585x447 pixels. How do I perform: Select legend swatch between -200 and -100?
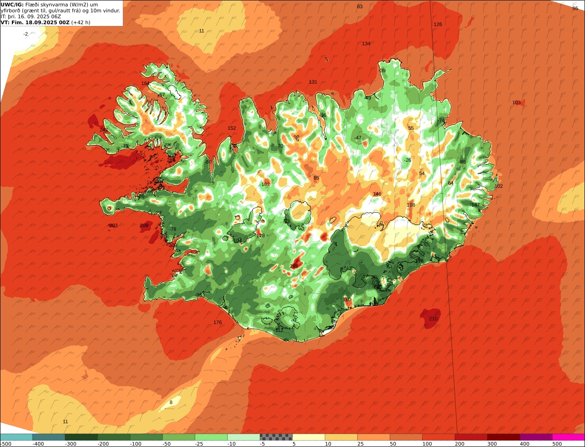coord(114,437)
